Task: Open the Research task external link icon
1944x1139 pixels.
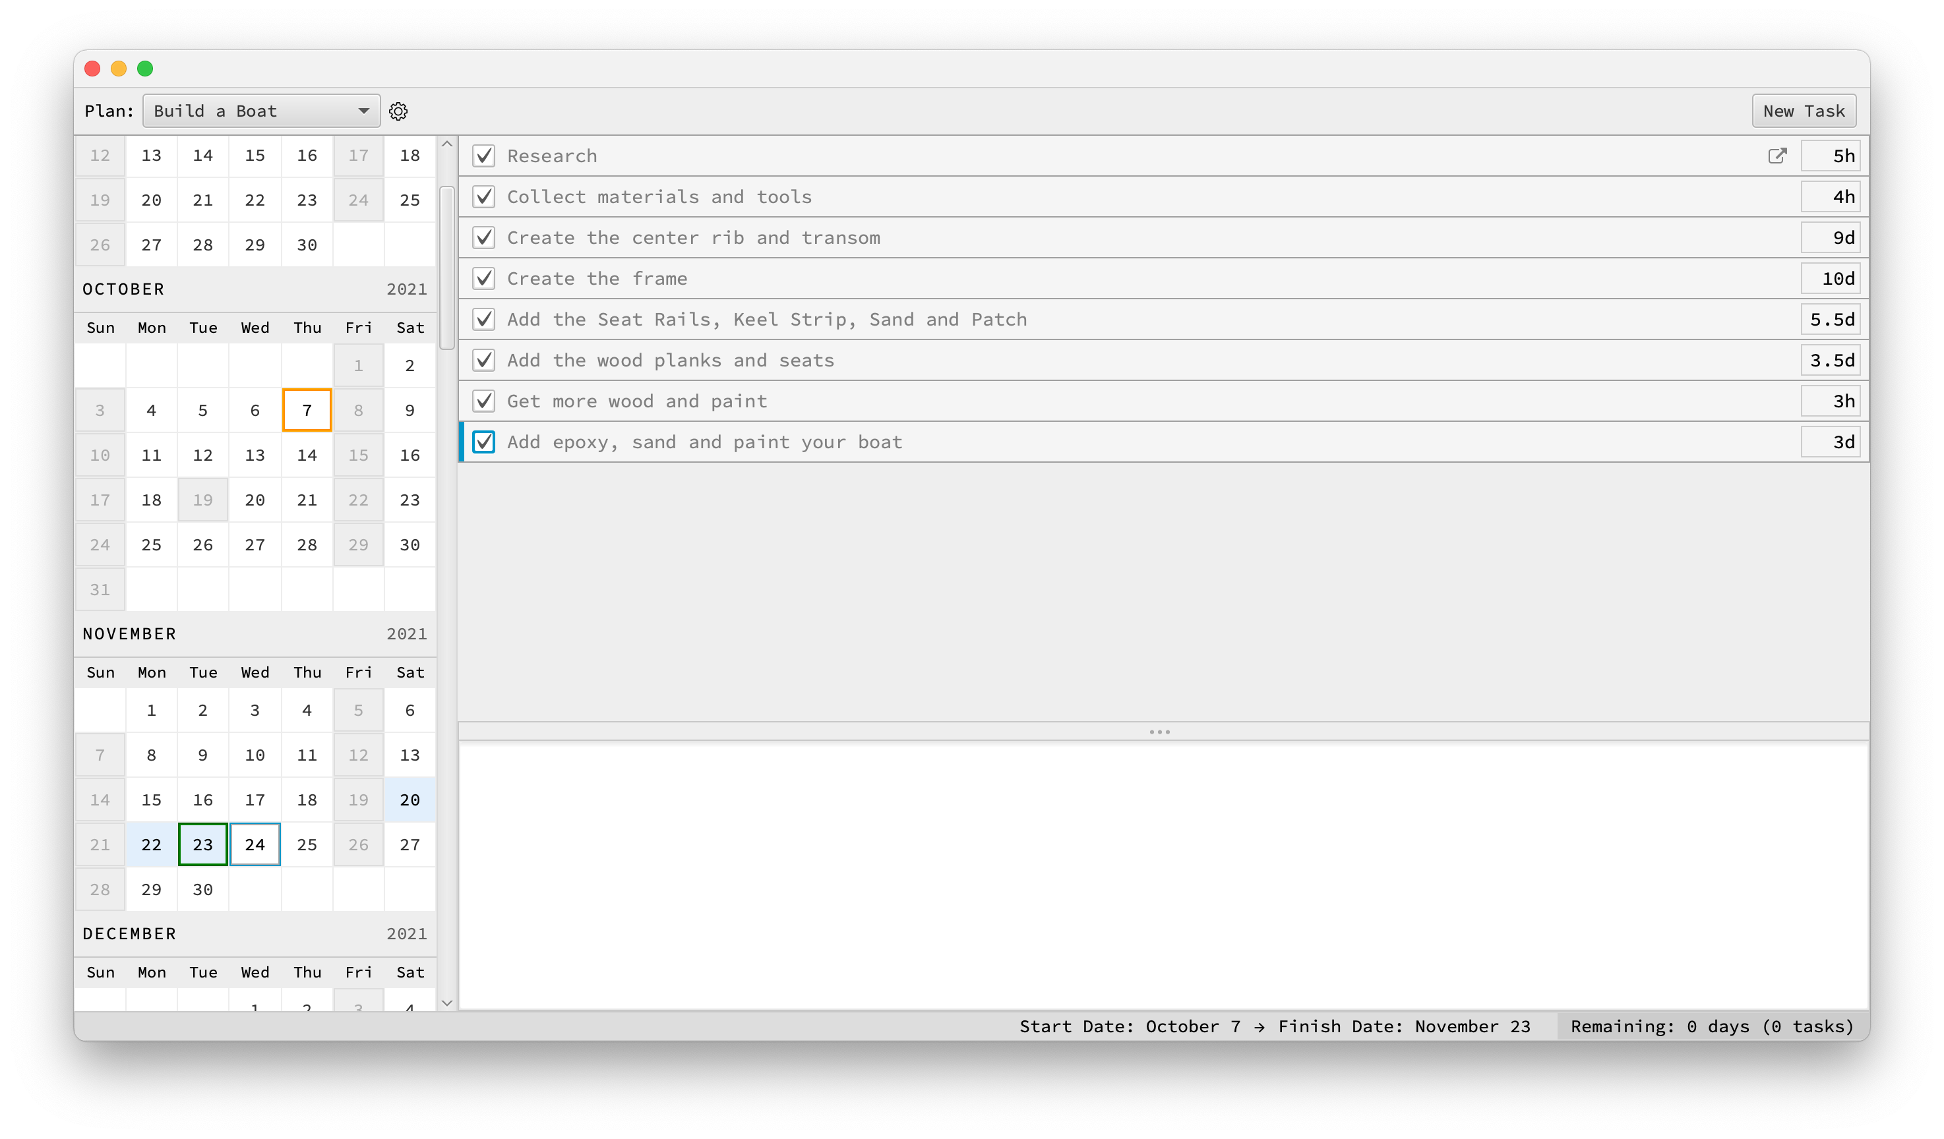Action: [1777, 156]
